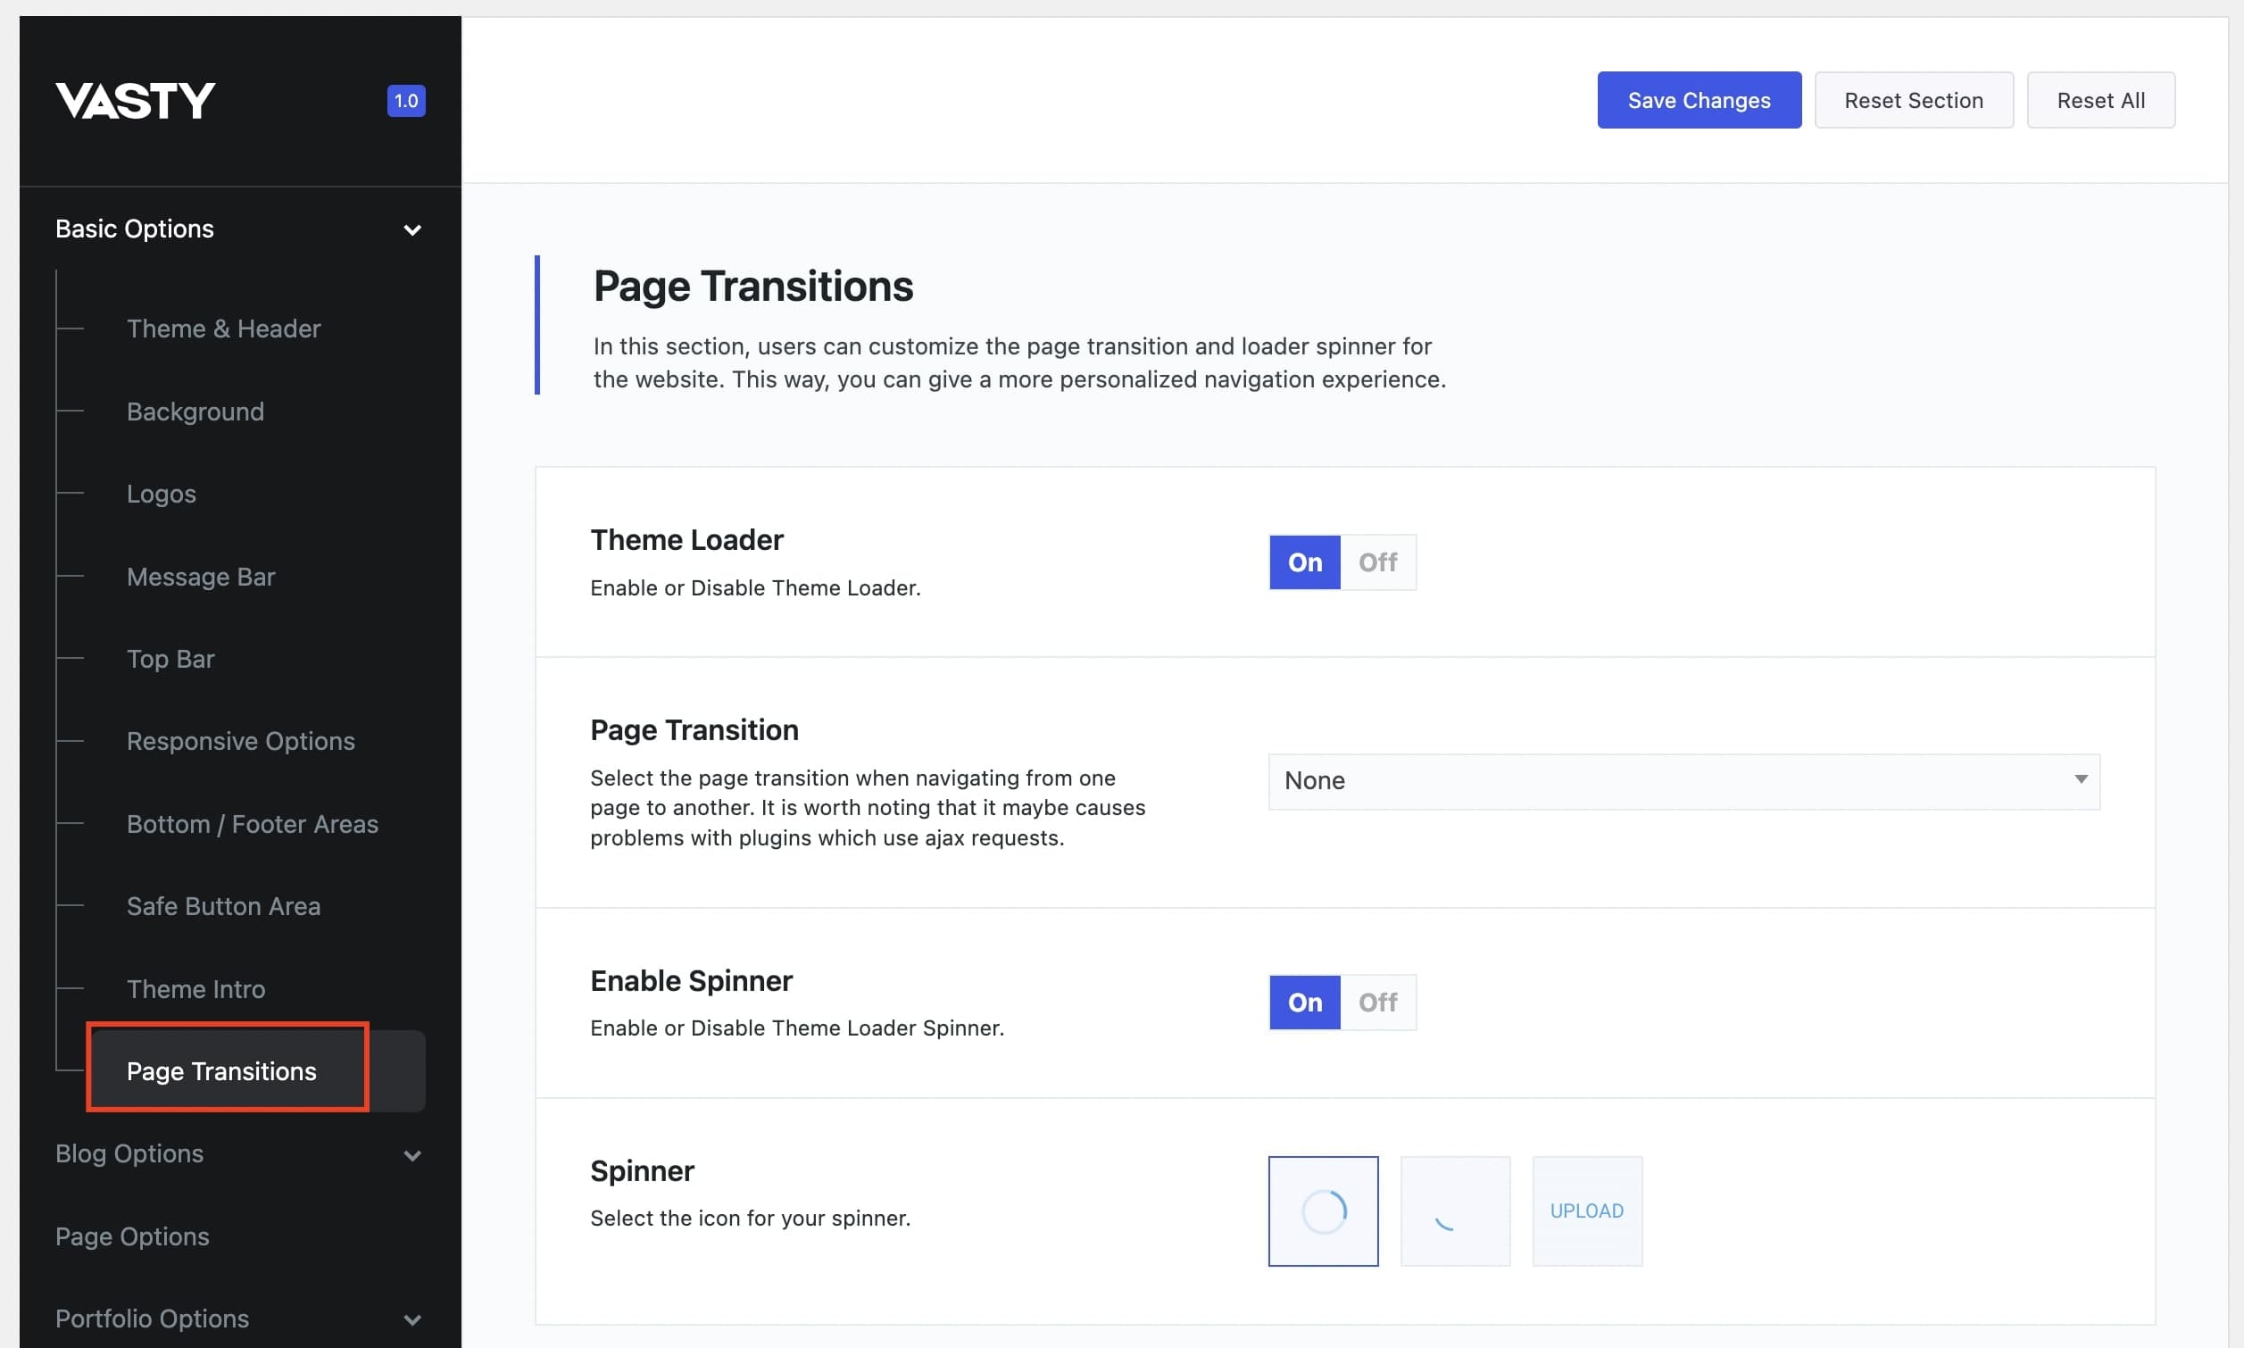Image resolution: width=2244 pixels, height=1348 pixels.
Task: Open Responsive Options settings
Action: click(241, 741)
